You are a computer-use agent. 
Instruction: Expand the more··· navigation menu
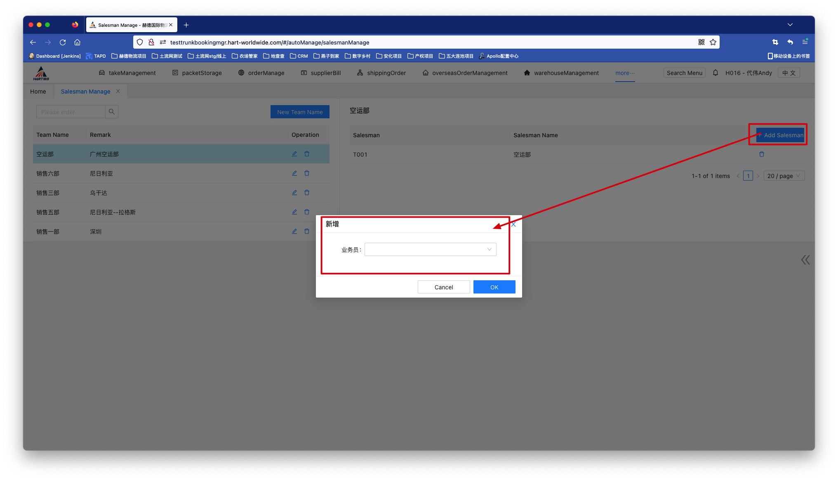(x=625, y=73)
